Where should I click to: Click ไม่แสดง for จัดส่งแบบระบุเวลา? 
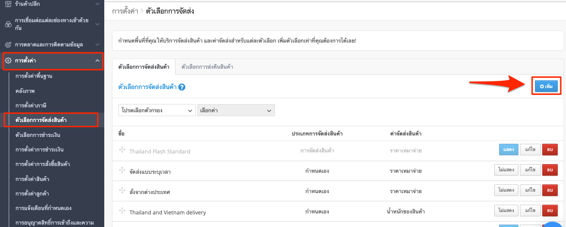click(x=506, y=169)
